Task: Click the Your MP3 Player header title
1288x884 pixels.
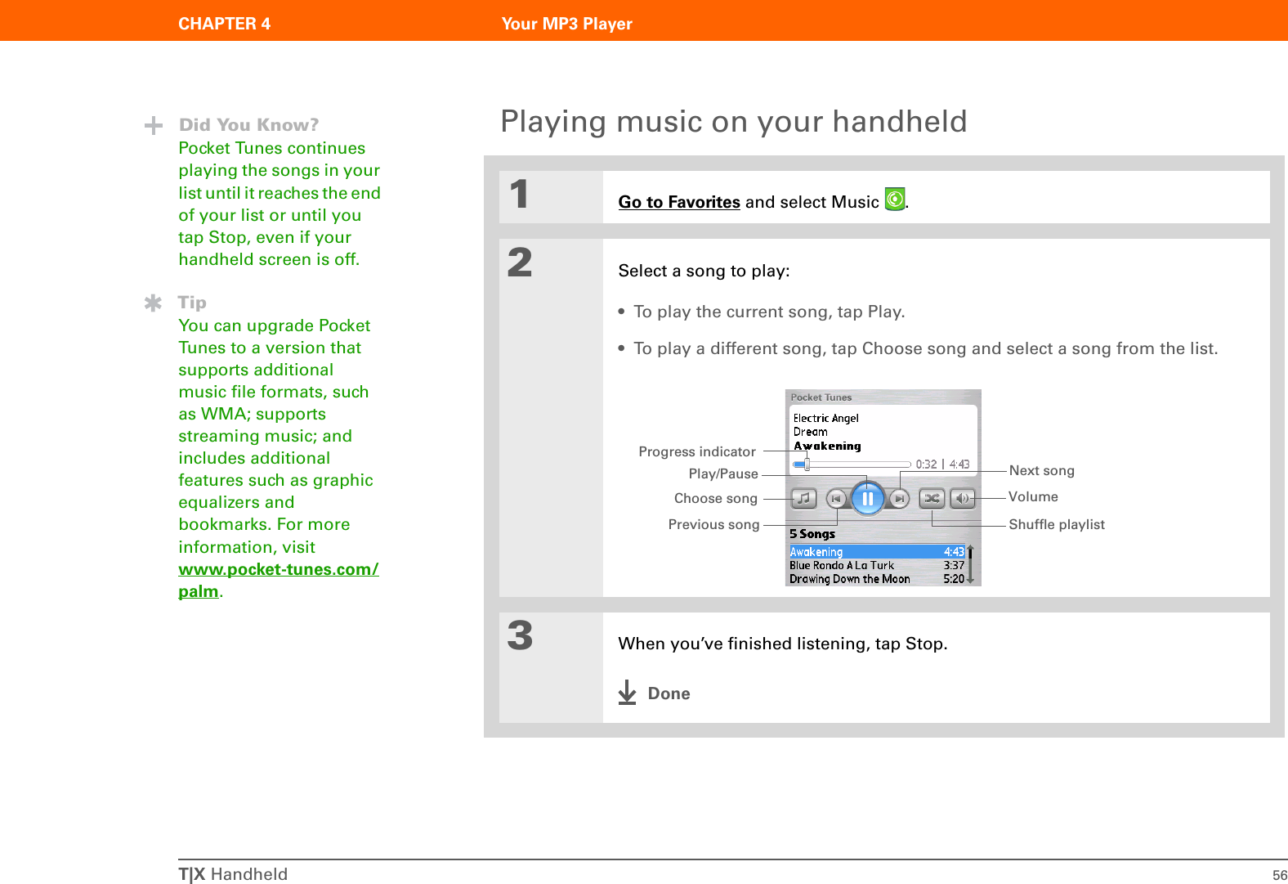Action: 567,24
